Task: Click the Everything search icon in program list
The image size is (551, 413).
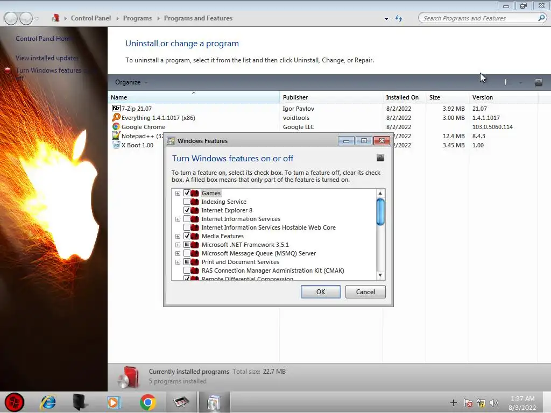Action: (x=116, y=118)
